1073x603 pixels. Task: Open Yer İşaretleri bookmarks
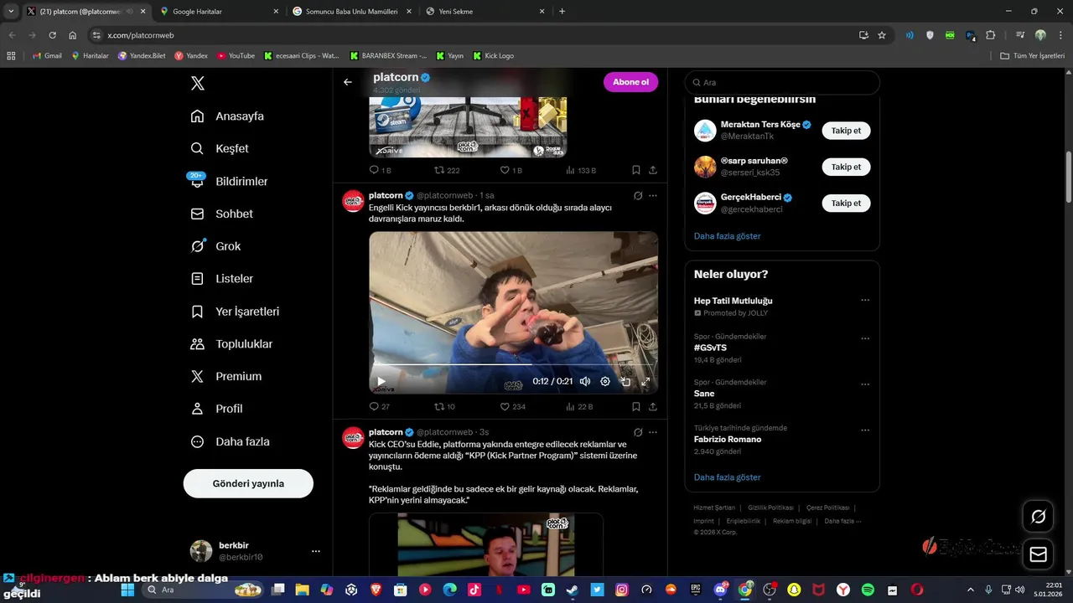point(236,311)
